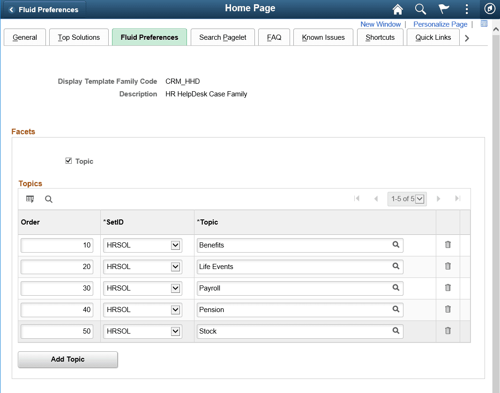Expand hidden tabs with the right chevron

[467, 38]
